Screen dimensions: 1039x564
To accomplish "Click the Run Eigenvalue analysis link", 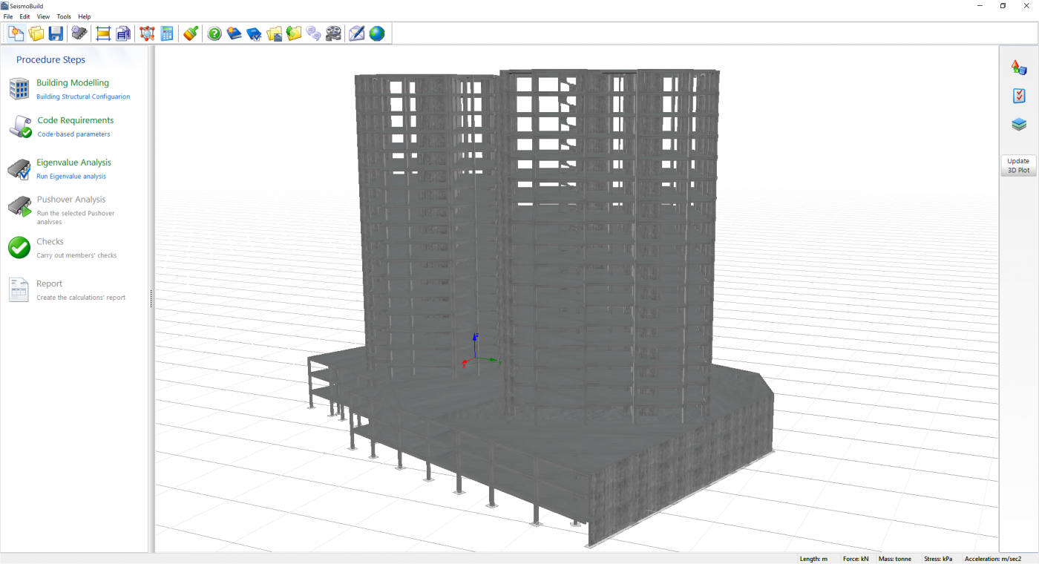I will coord(71,177).
